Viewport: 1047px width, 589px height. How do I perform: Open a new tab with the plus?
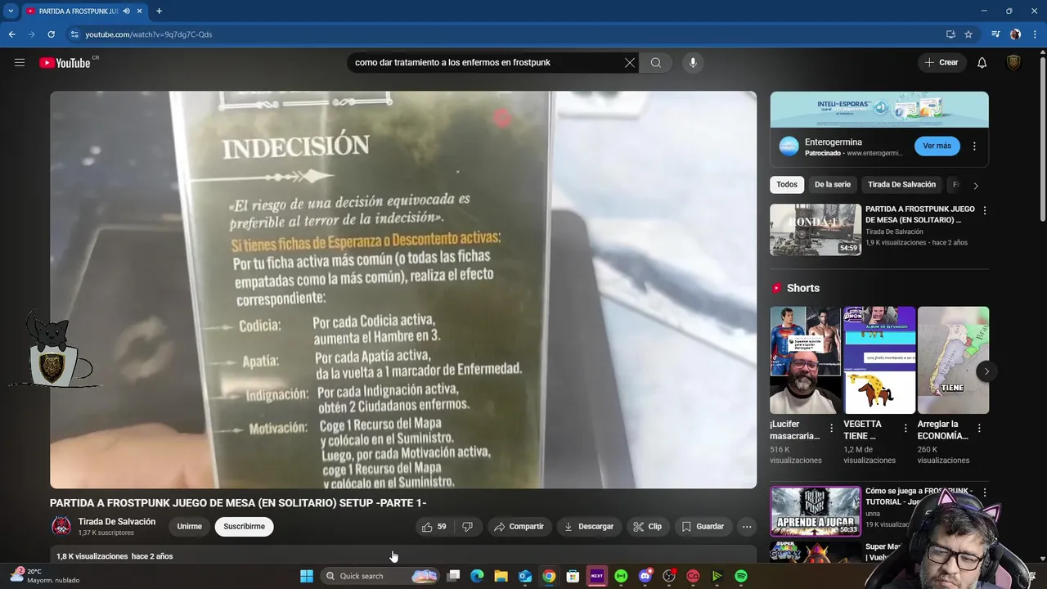(159, 11)
